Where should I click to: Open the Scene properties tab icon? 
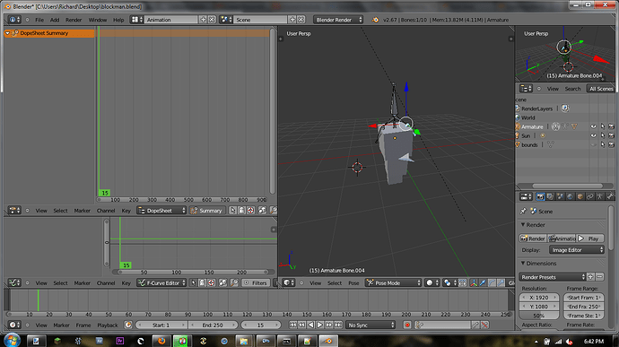pyautogui.click(x=560, y=196)
